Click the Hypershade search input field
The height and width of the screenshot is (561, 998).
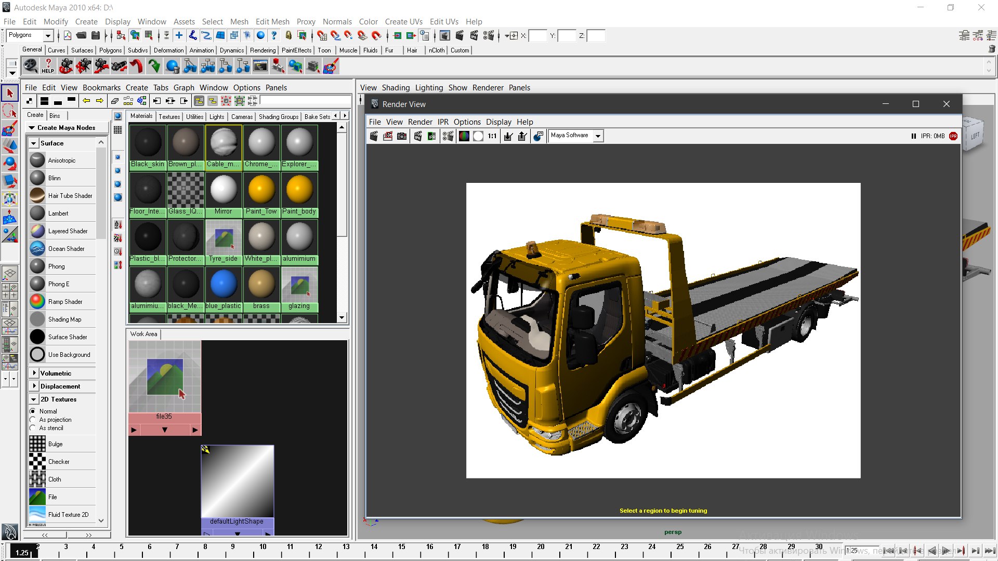coord(305,101)
